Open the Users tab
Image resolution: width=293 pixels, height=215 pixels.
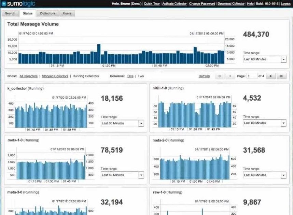pos(67,13)
